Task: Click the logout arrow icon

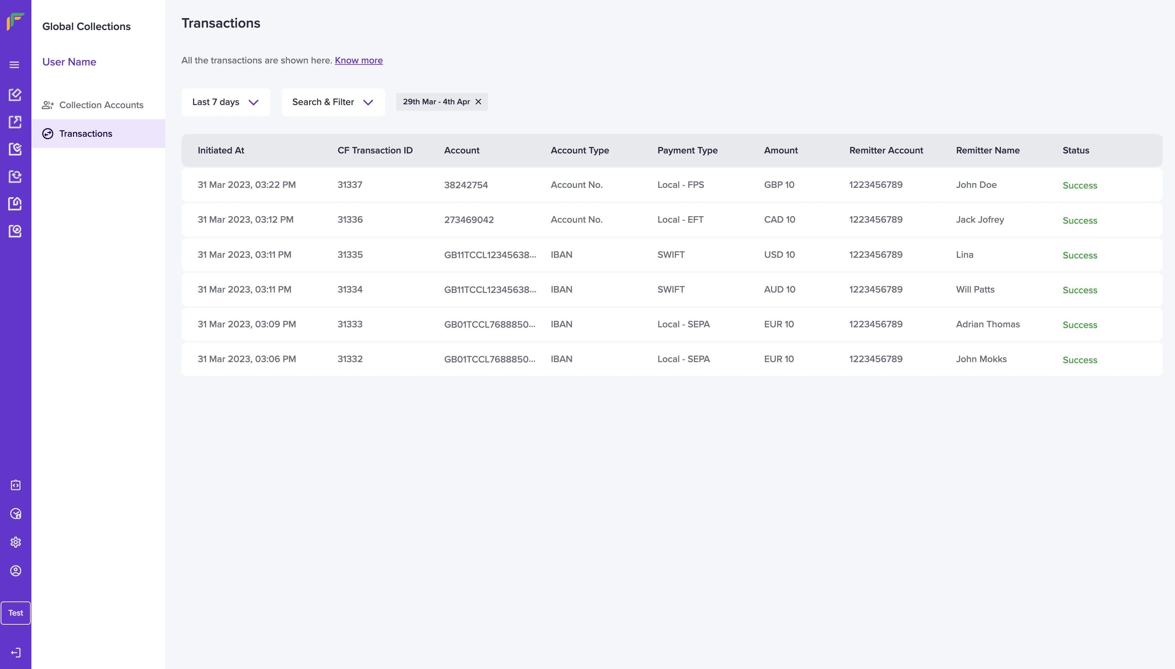Action: click(16, 652)
